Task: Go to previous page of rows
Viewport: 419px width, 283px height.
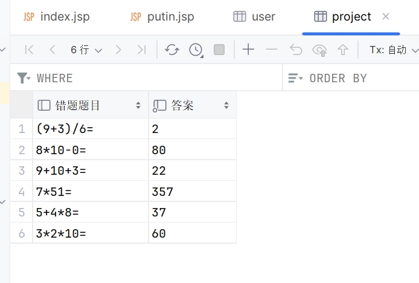Action: 52,50
